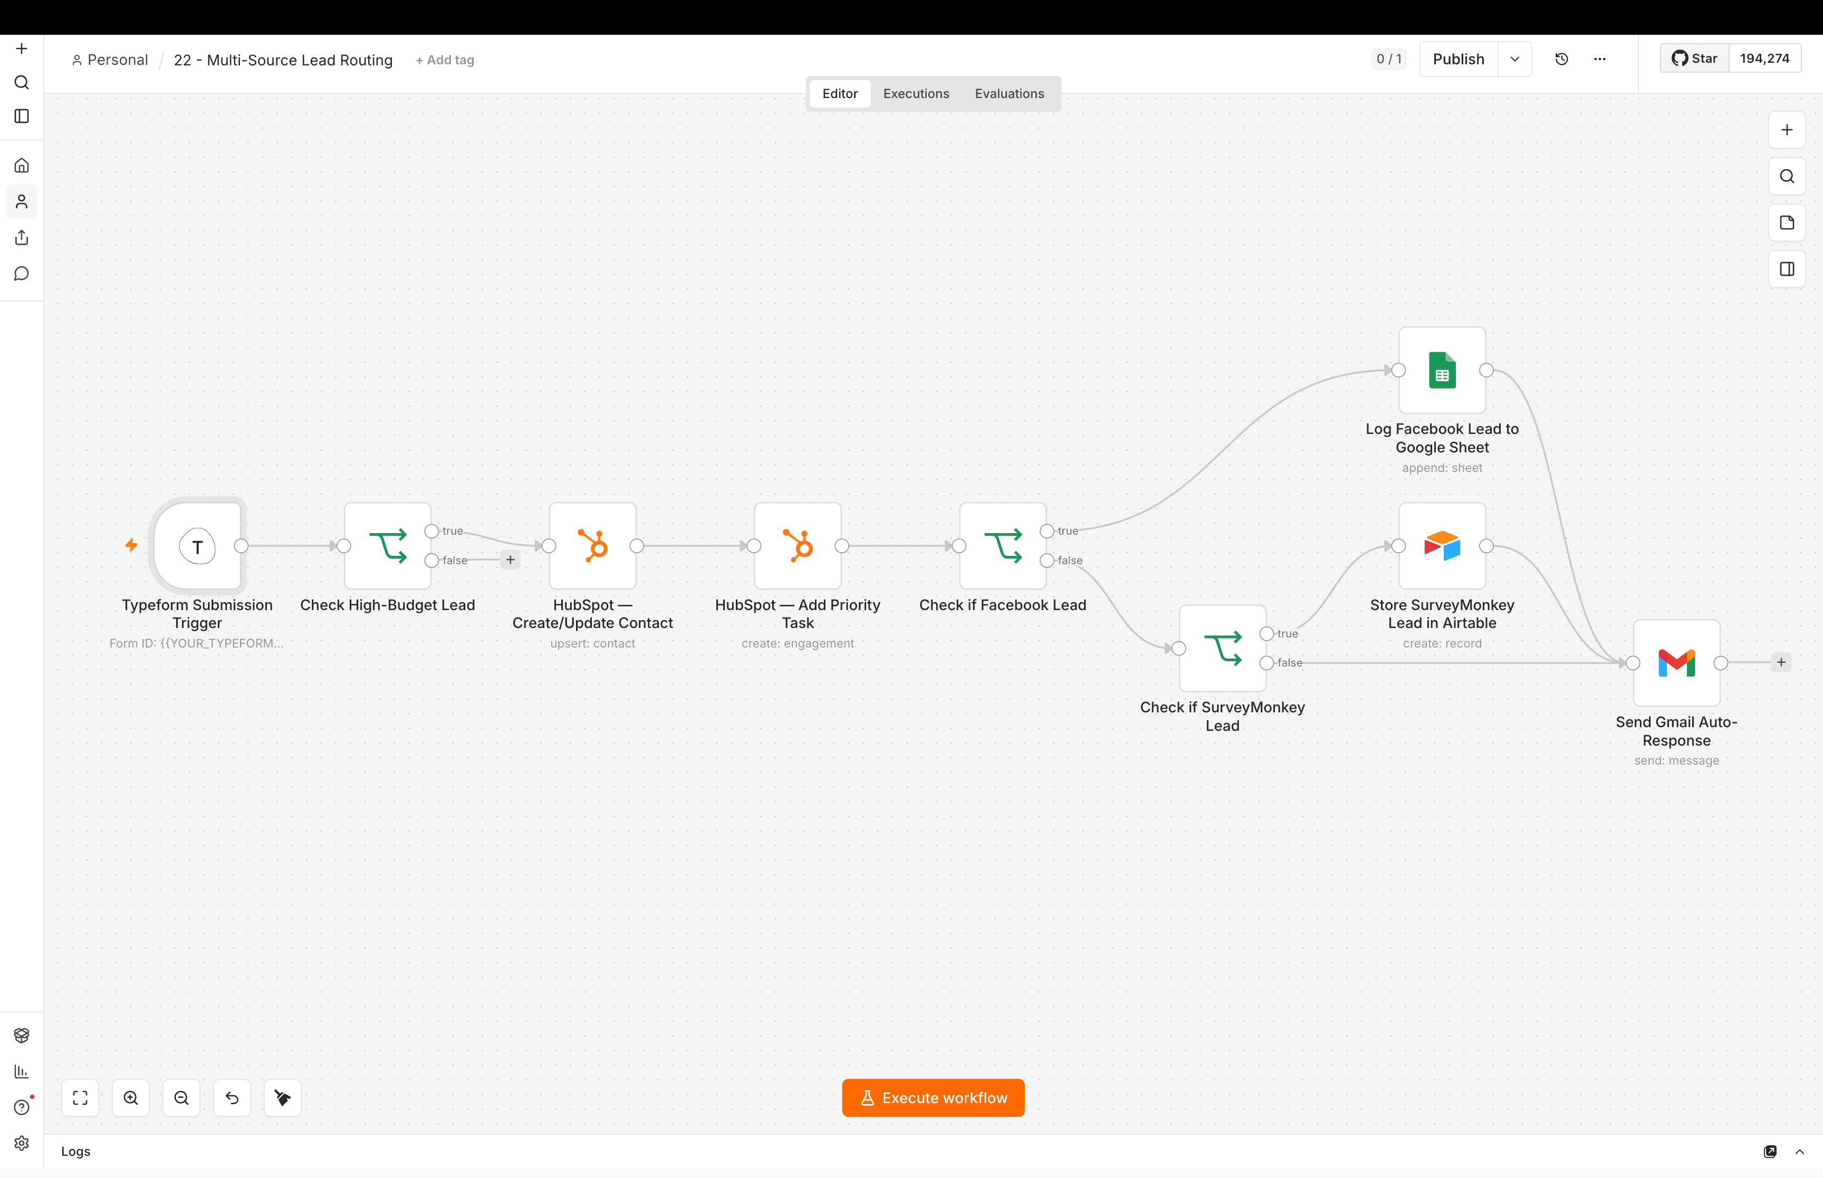Pop out logs panel icon
Image resolution: width=1823 pixels, height=1178 pixels.
(1769, 1151)
